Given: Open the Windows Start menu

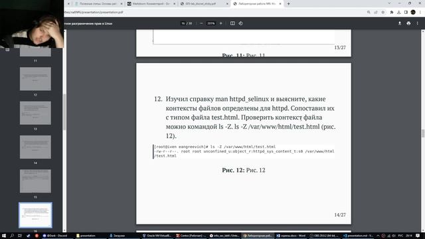Looking at the screenshot, I should pyautogui.click(x=4, y=236).
